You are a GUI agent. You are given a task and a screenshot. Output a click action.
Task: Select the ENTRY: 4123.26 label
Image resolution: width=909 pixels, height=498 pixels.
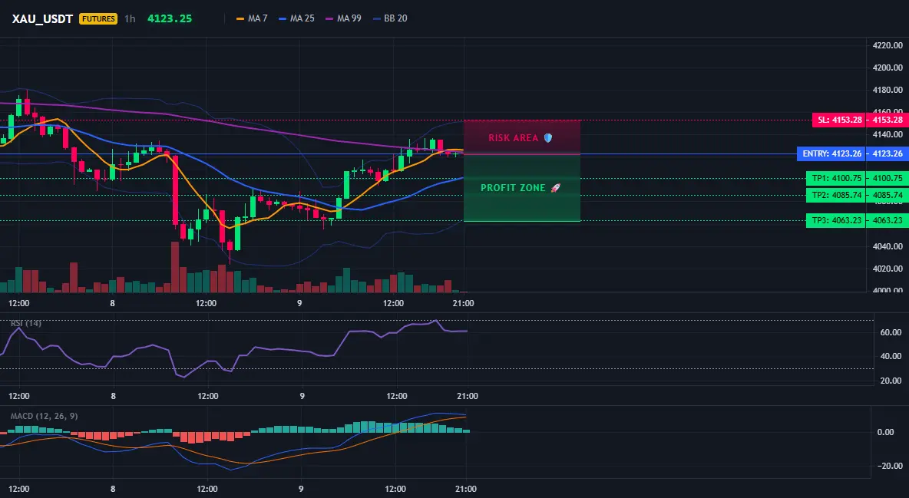click(831, 154)
